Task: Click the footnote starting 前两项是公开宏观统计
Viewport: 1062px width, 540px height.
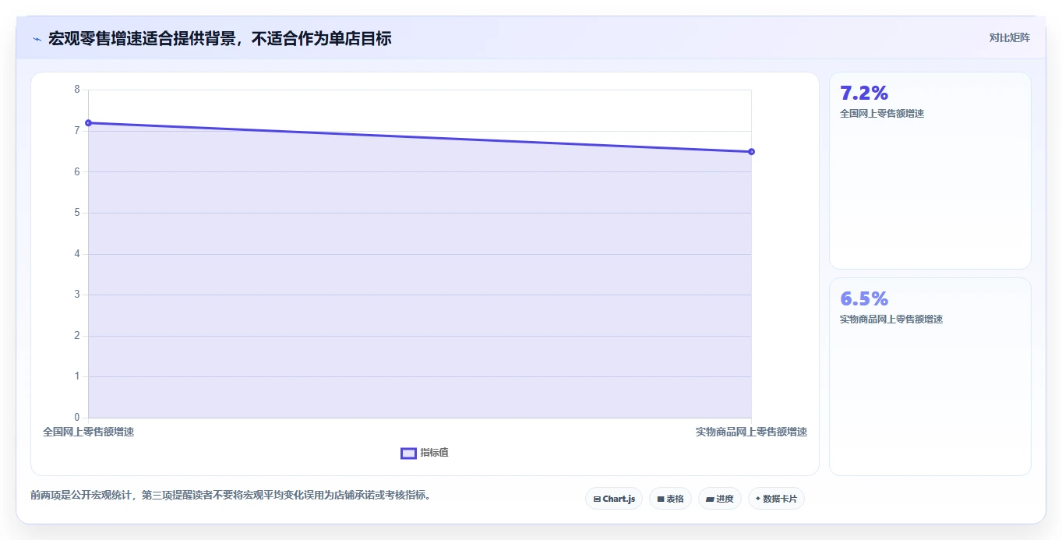Action: pyautogui.click(x=231, y=496)
